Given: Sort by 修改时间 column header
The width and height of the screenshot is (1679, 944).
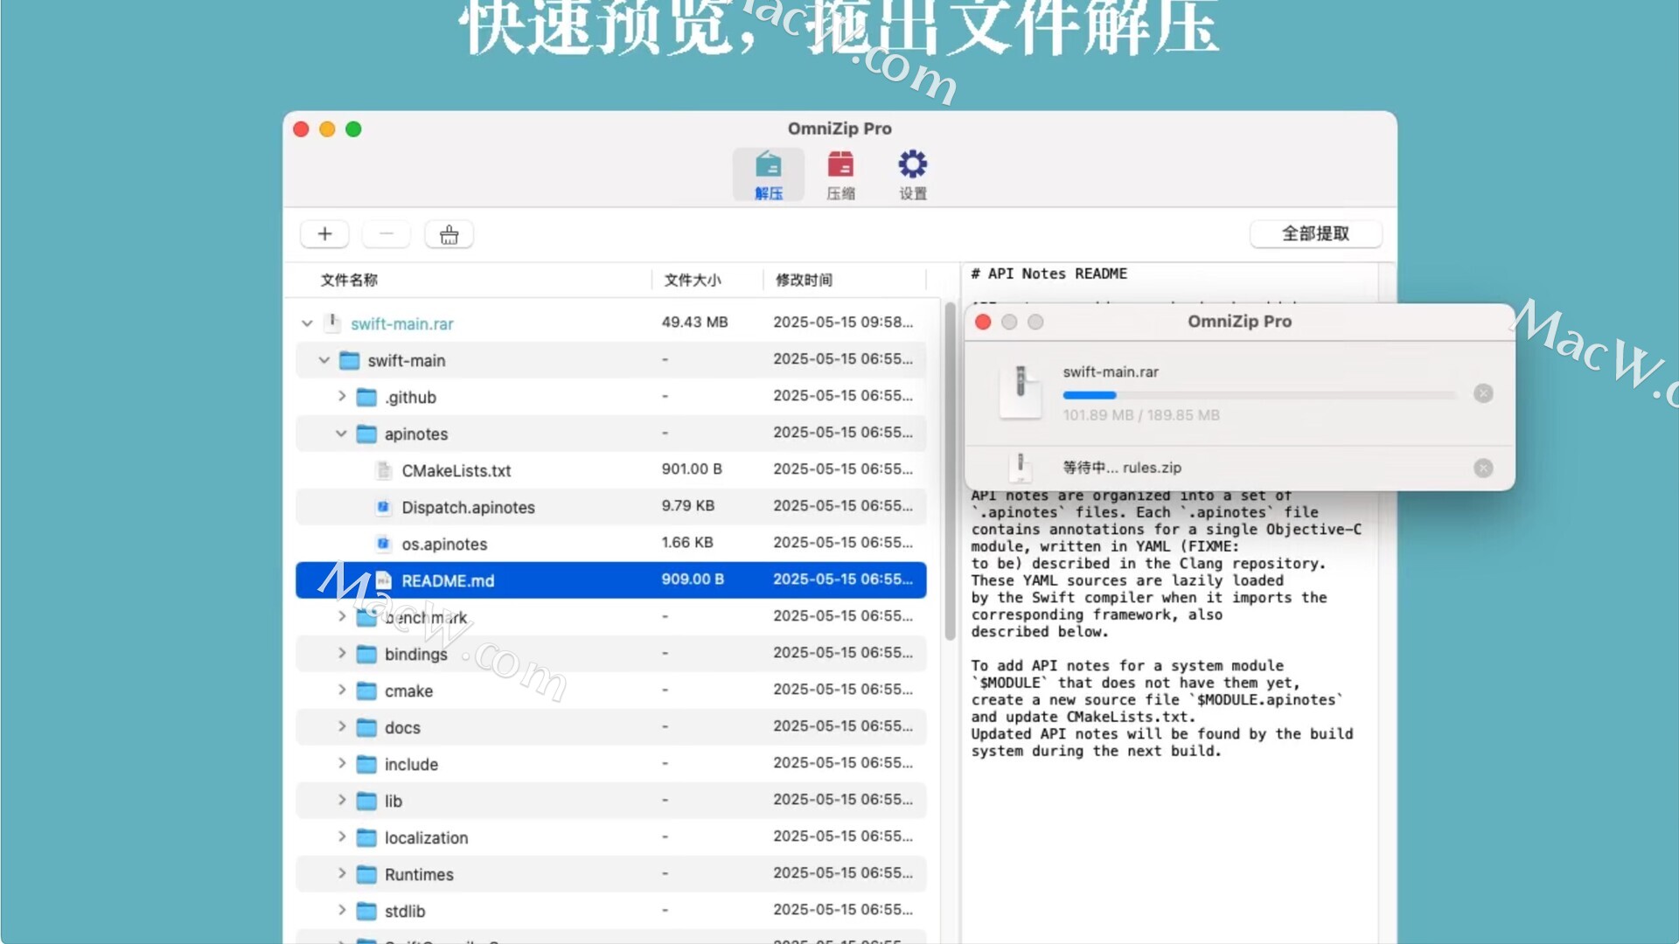Looking at the screenshot, I should [804, 280].
